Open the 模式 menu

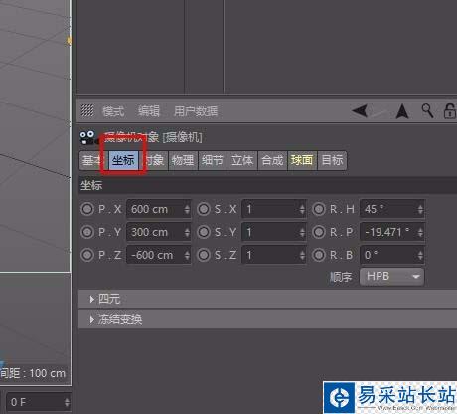(x=113, y=111)
